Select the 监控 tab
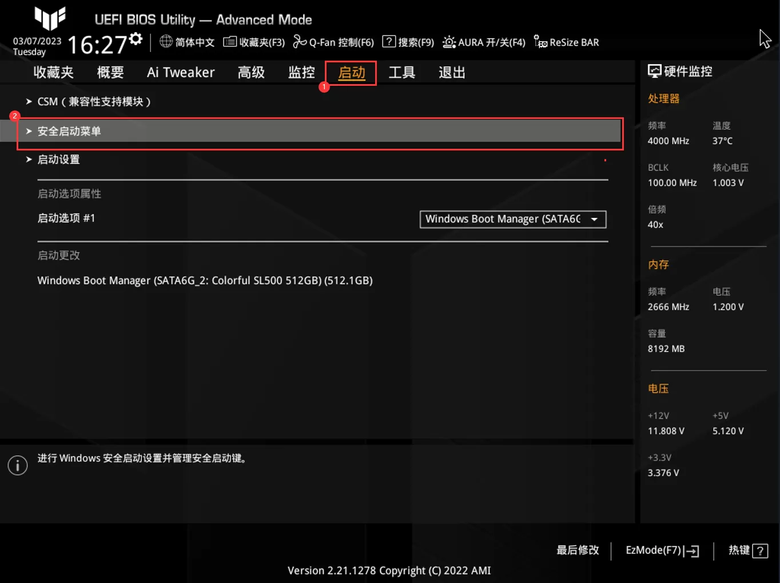The image size is (780, 583). coord(301,73)
